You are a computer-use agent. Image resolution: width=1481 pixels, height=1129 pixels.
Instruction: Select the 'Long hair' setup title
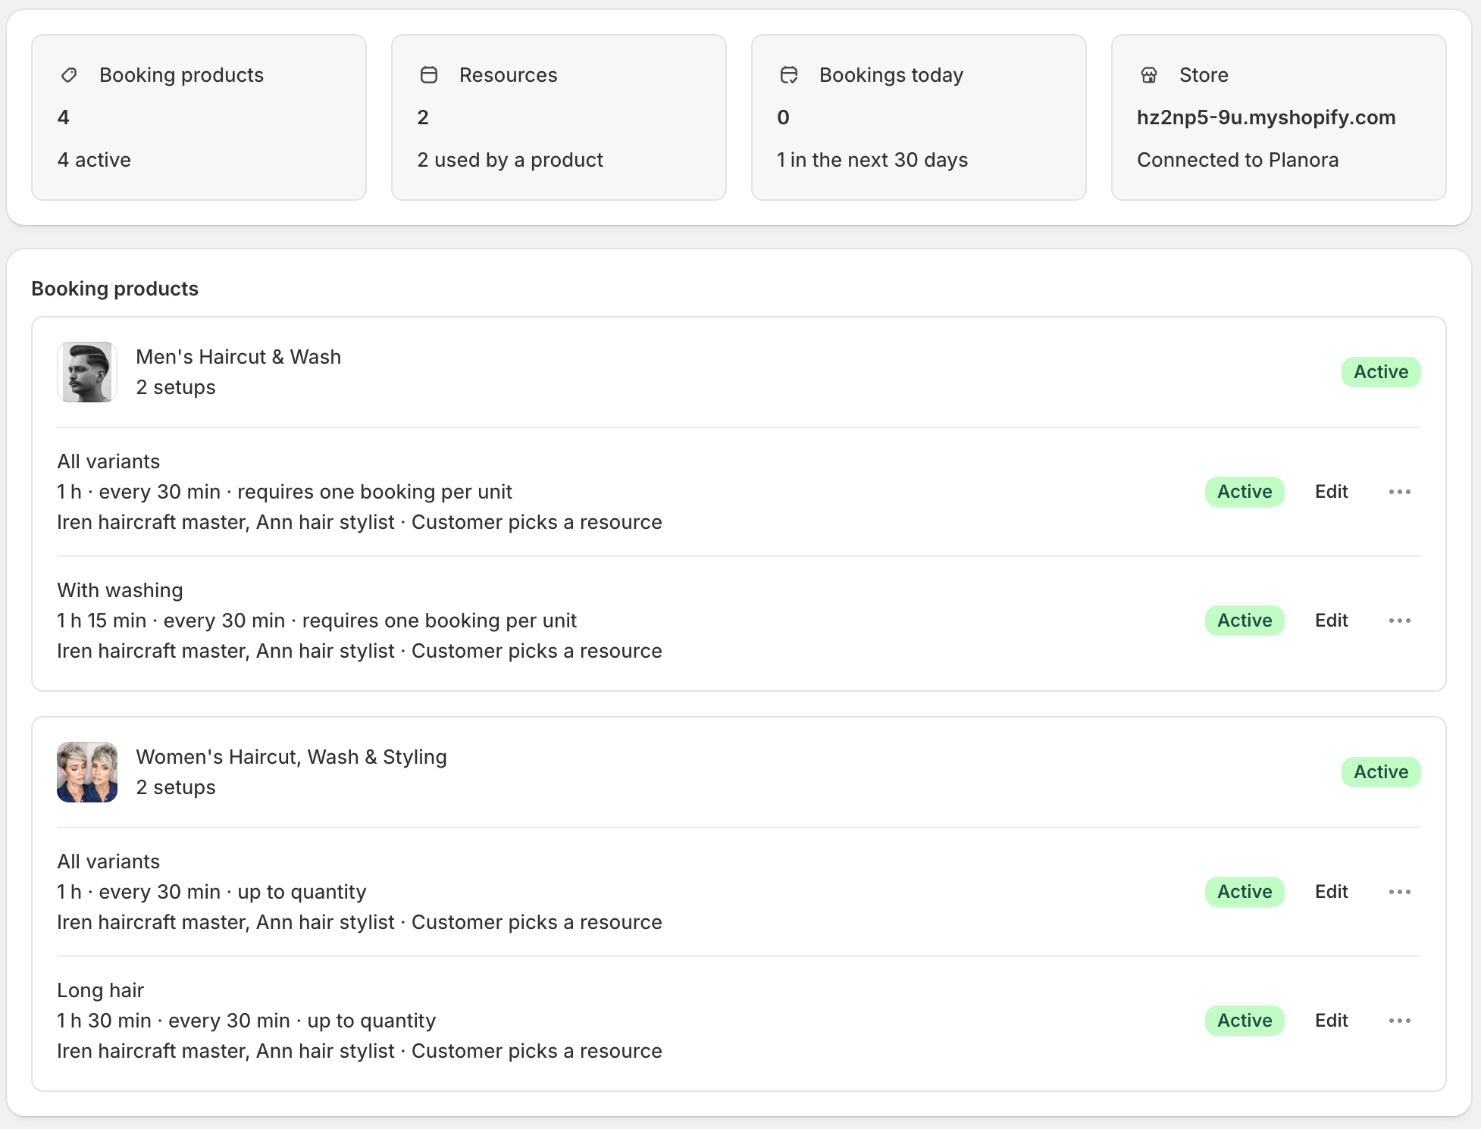coord(100,990)
